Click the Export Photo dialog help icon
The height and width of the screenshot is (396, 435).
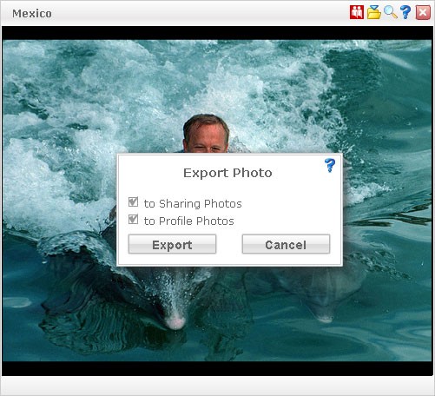tap(330, 165)
